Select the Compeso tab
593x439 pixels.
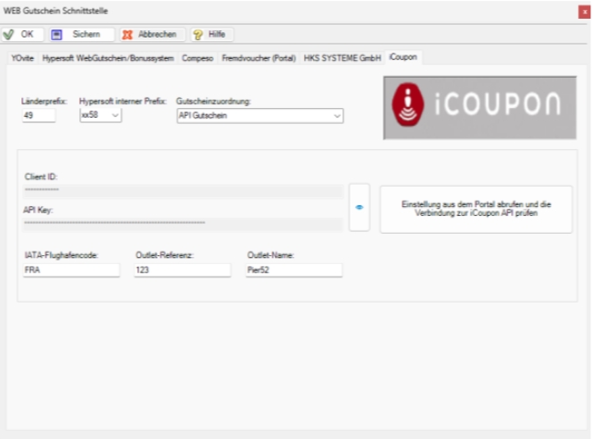tap(197, 58)
